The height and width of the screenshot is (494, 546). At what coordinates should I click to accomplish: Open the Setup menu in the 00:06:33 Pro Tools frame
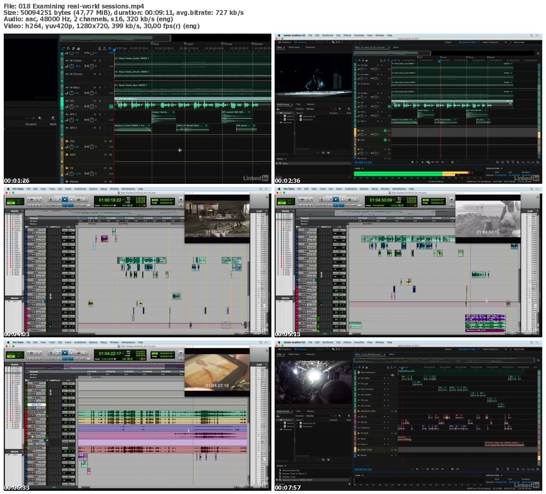[x=104, y=343]
